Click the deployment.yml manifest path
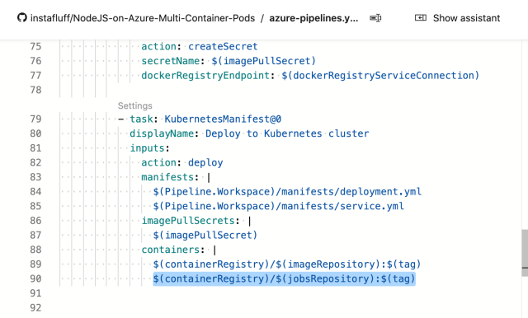Image resolution: width=528 pixels, height=318 pixels. 287,192
